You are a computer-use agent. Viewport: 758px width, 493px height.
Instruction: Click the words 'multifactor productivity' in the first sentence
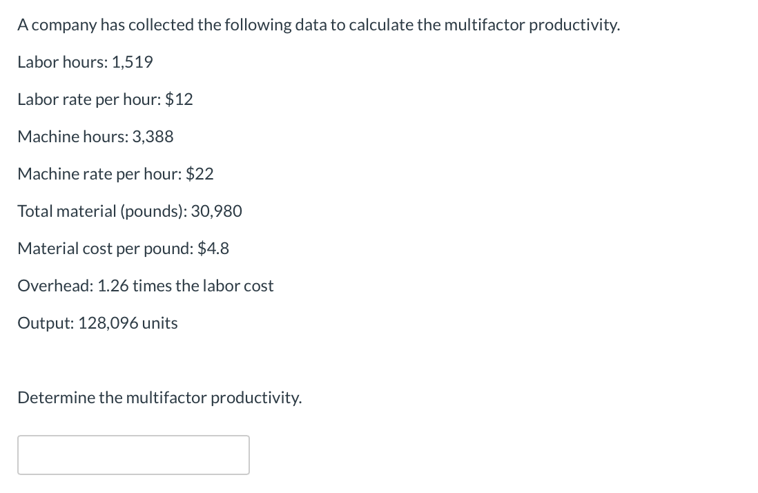(x=530, y=26)
